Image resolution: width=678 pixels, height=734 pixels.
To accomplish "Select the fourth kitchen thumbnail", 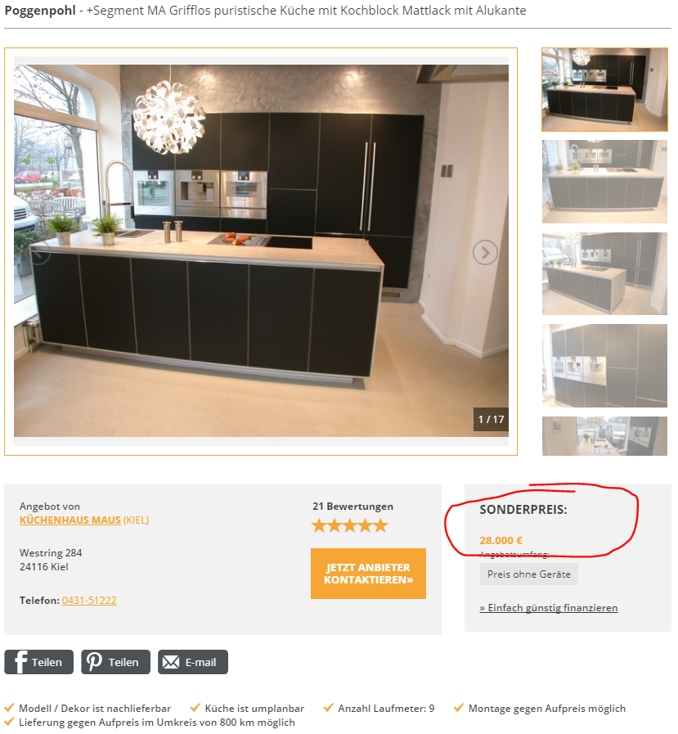I will (604, 366).
